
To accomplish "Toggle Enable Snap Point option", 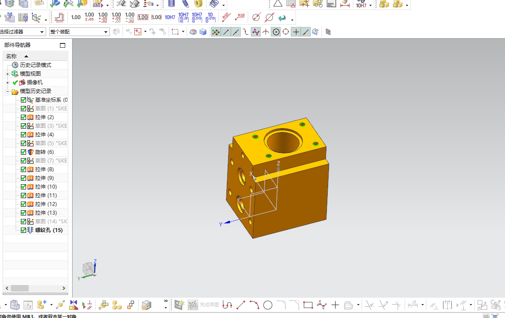I will 216,32.
